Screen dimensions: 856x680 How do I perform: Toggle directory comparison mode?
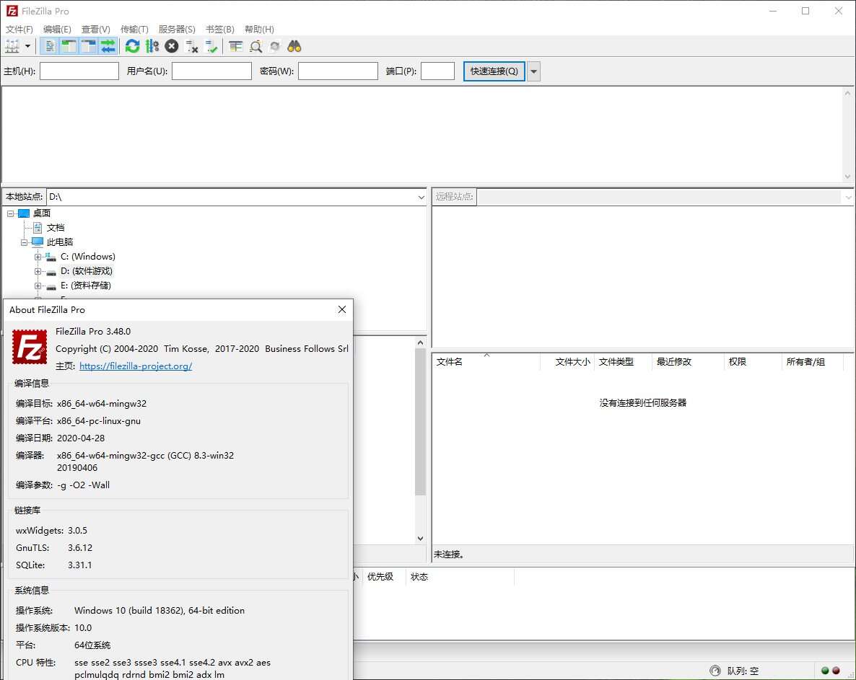[x=235, y=45]
